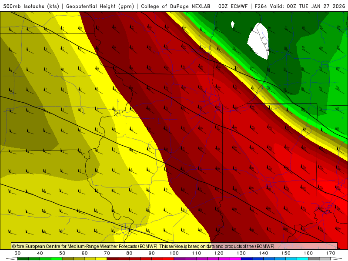Click the '30' label on the color scale

pos(17,253)
